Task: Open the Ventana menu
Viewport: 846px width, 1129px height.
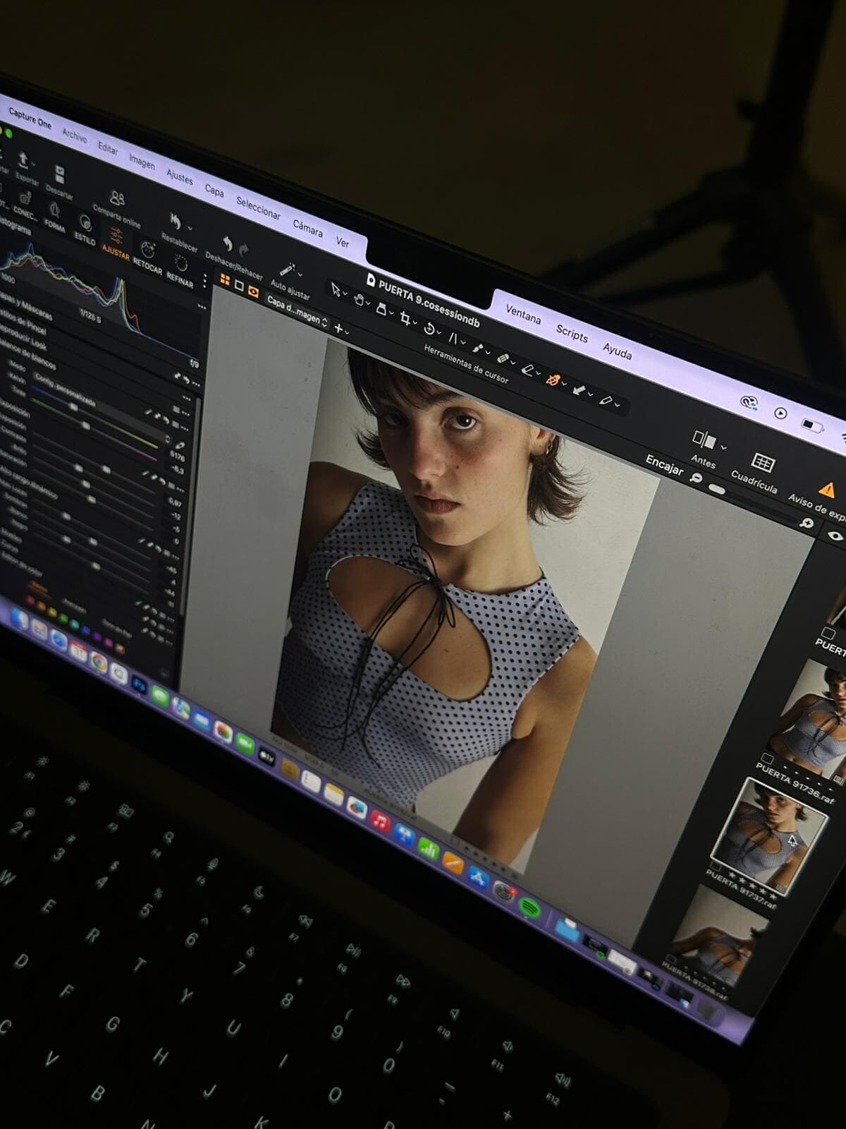Action: click(x=523, y=313)
